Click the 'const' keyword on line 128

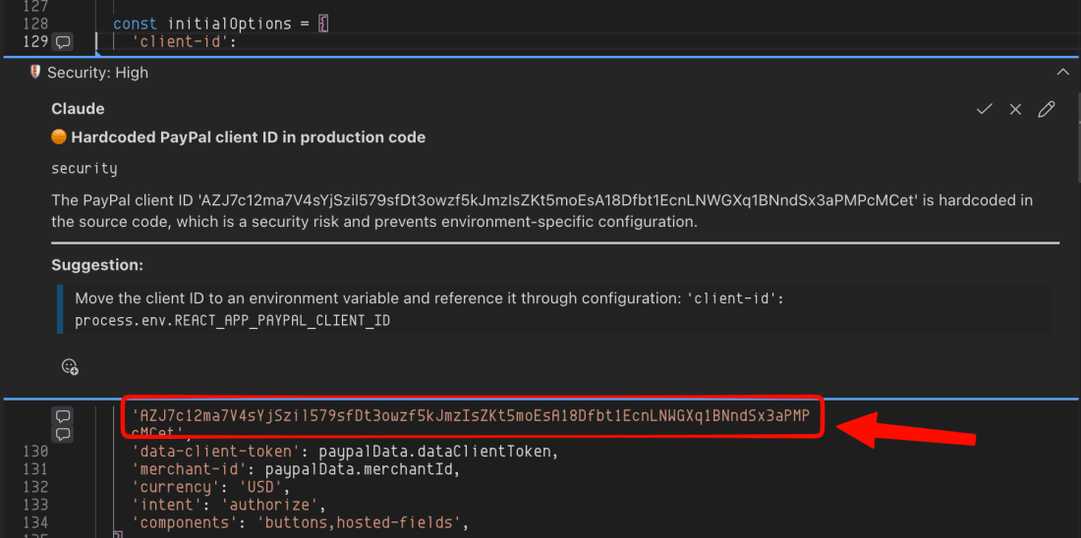tap(136, 24)
